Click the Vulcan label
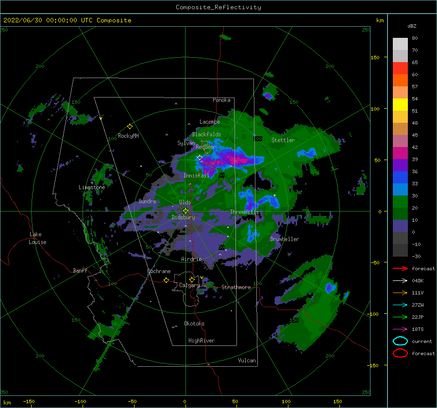This screenshot has height=408, width=437. click(247, 360)
